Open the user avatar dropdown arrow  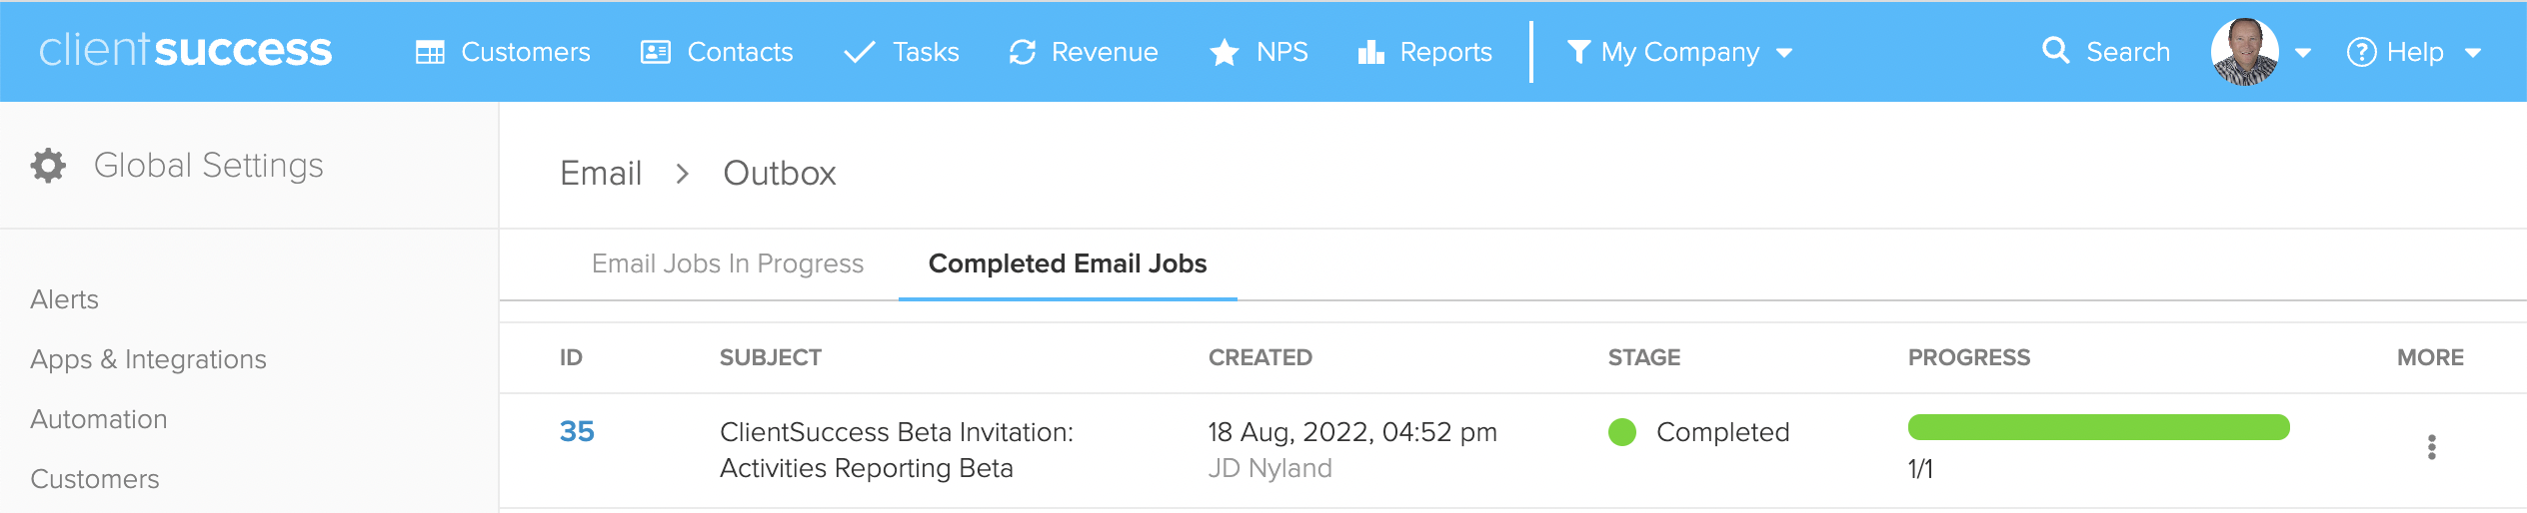point(2303,53)
